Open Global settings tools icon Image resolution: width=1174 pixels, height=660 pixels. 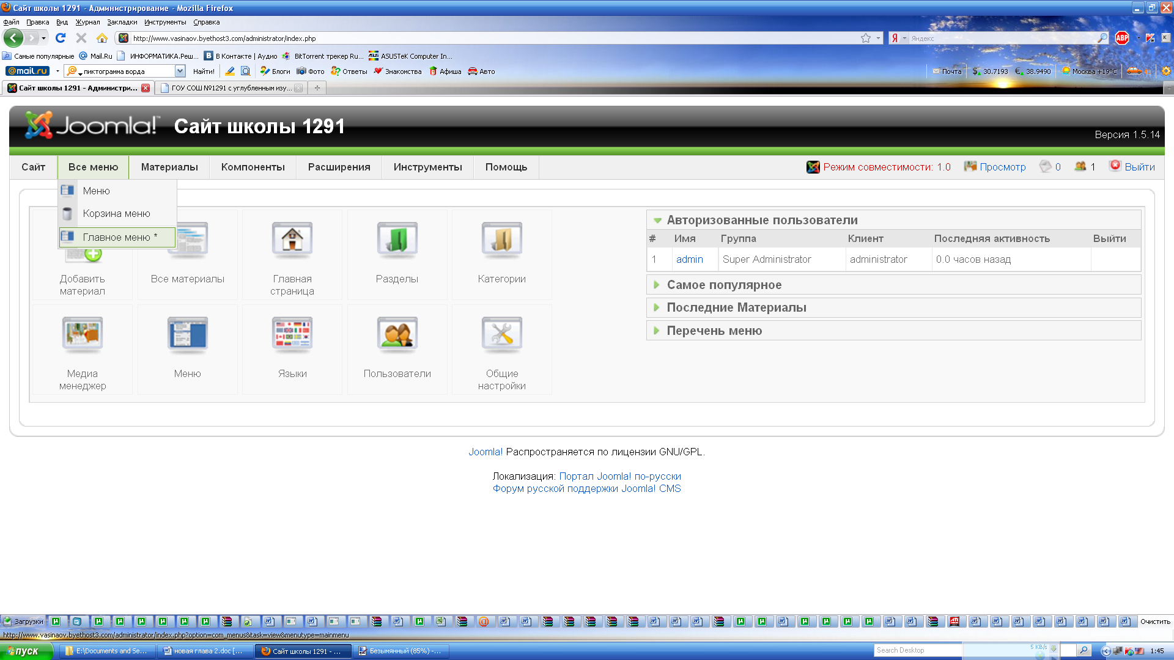coord(501,335)
